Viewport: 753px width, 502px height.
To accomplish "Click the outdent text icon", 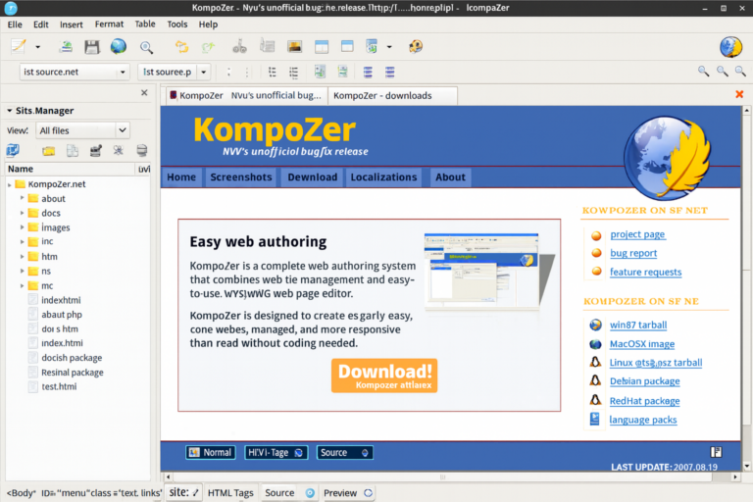I will (320, 72).
